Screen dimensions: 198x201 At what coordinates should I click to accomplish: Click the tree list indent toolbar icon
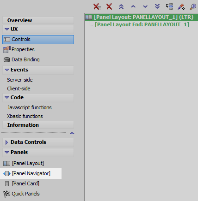tap(169, 6)
